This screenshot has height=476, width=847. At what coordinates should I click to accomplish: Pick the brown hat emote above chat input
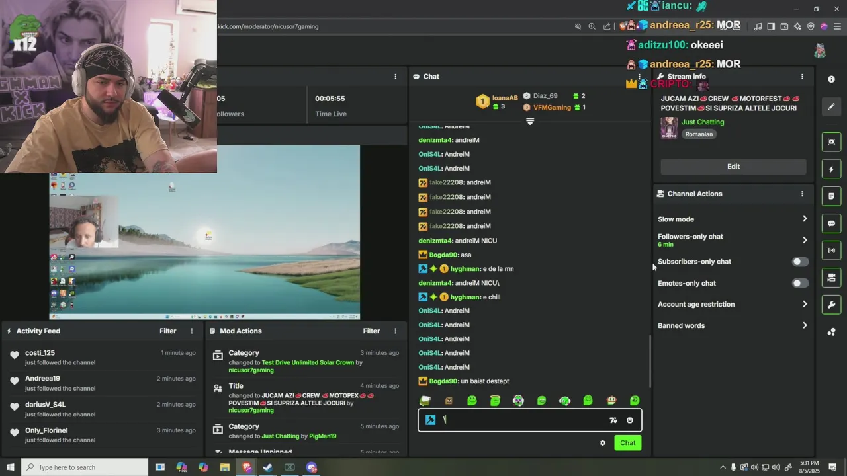(x=611, y=400)
